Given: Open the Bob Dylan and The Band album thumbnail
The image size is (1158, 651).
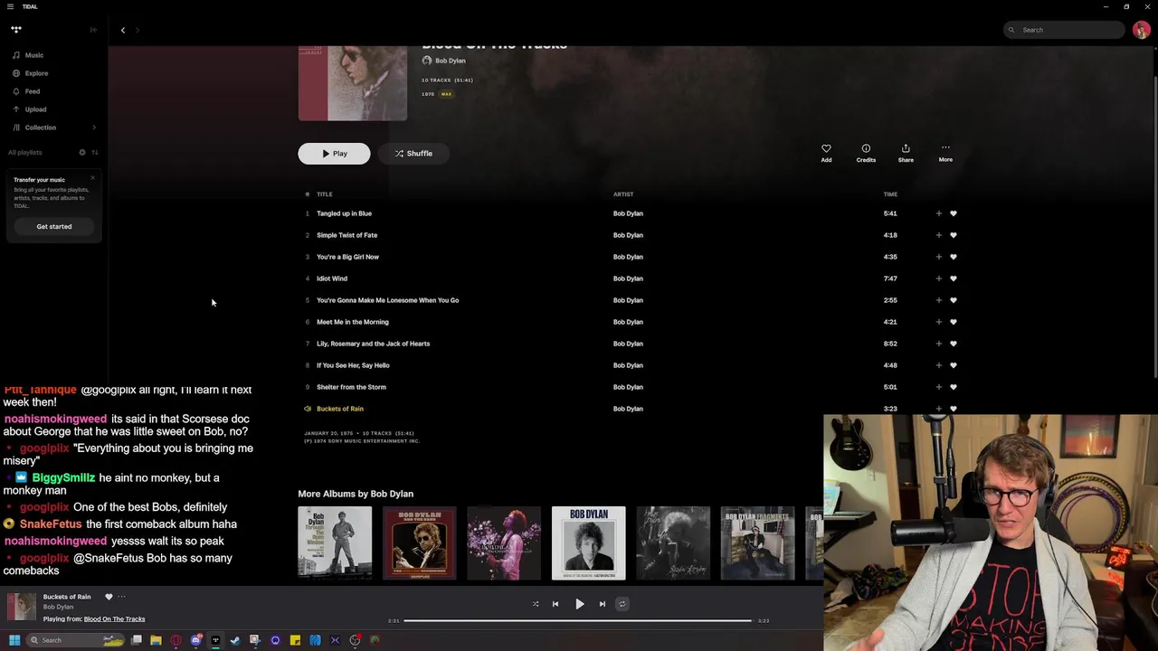Looking at the screenshot, I should (x=420, y=542).
